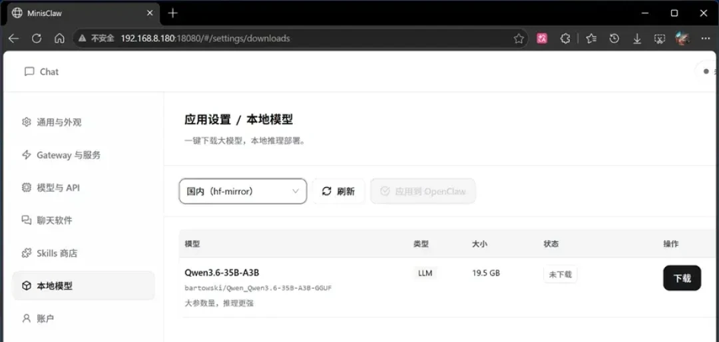This screenshot has height=342, width=719.
Task: Open the browser home page icon
Action: (59, 39)
